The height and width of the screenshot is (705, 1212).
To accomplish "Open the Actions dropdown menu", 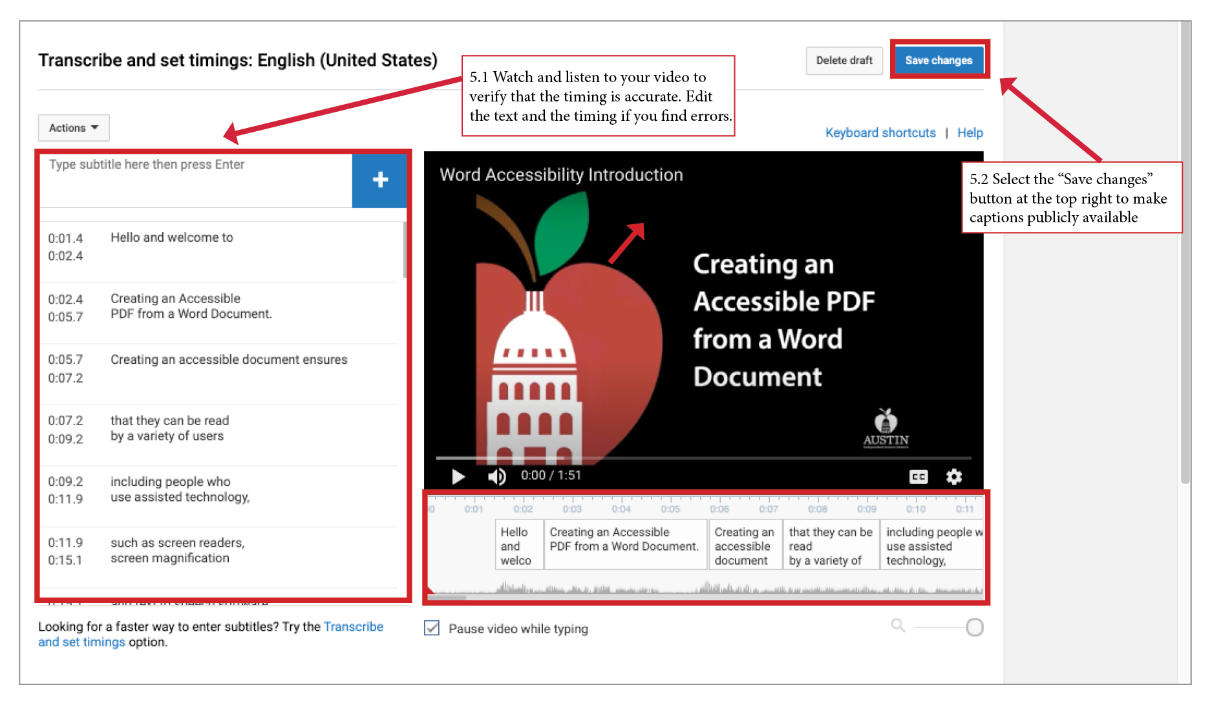I will point(74,128).
